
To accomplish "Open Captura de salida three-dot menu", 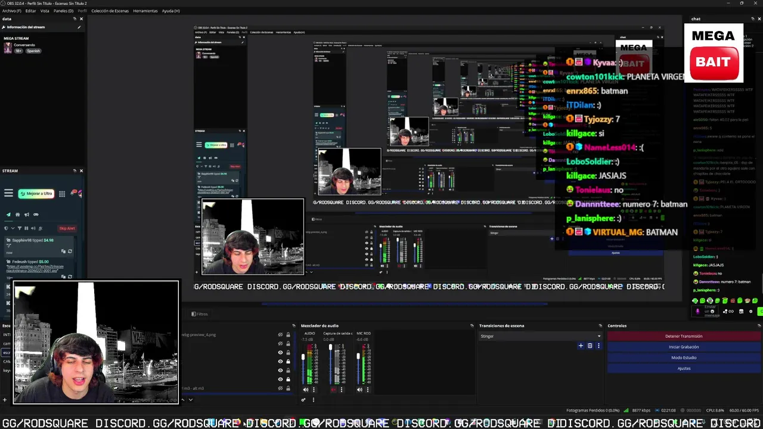I will click(342, 390).
